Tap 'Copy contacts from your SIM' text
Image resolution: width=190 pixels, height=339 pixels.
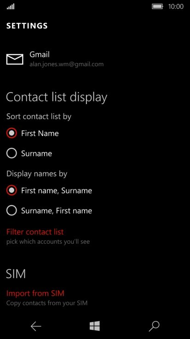(47, 303)
